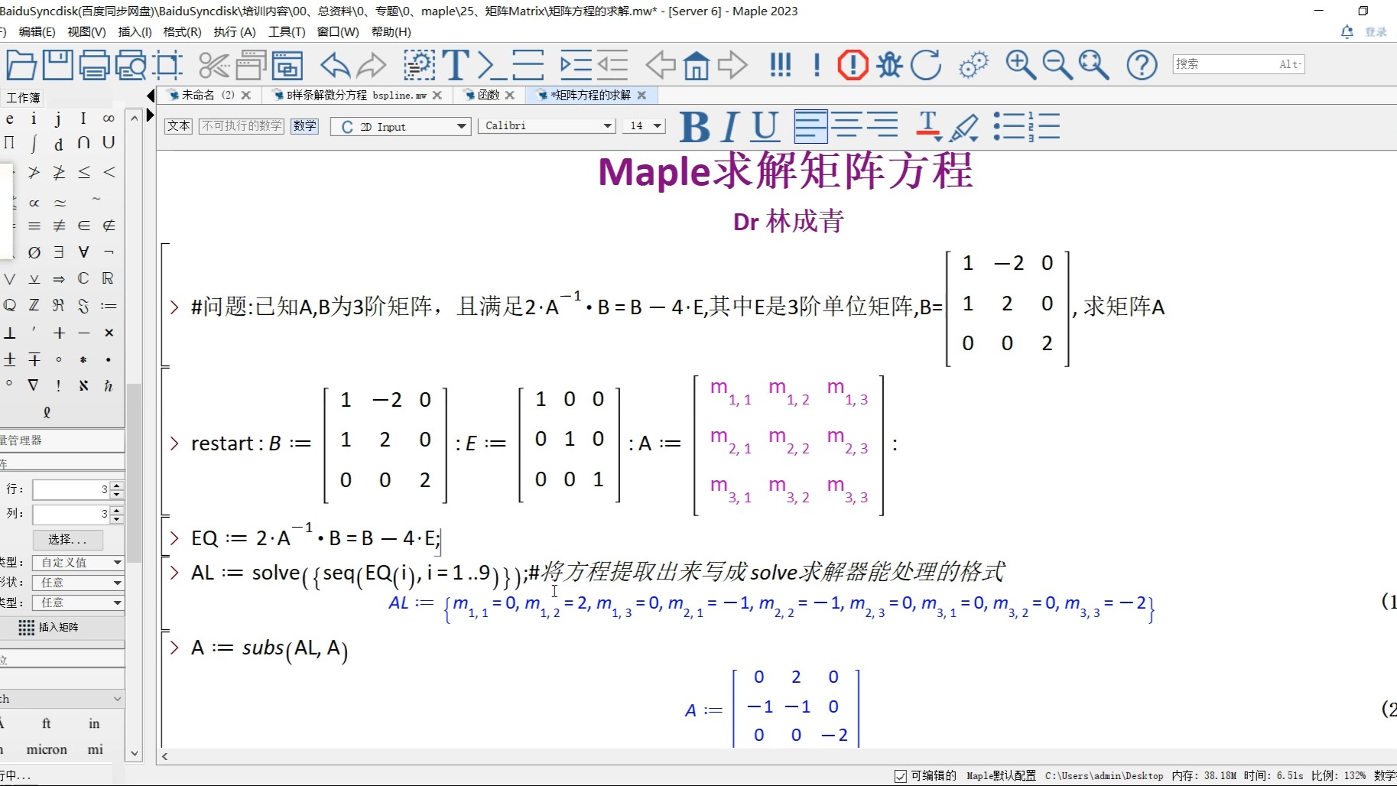1397x786 pixels.
Task: Insert Maple prompt with >_ icon
Action: pyautogui.click(x=492, y=65)
